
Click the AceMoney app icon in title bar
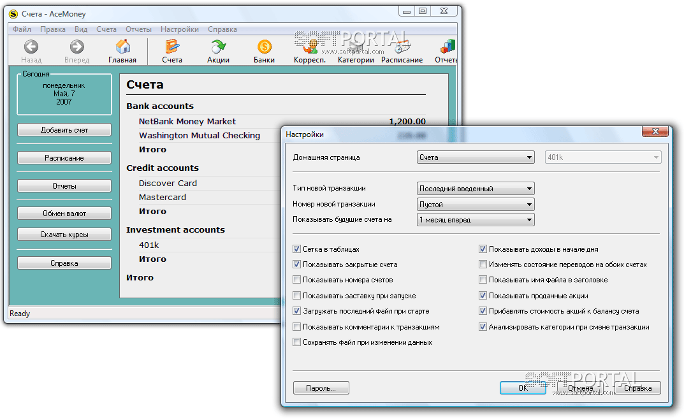point(14,14)
